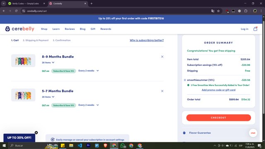Click the translate page icon in address bar
The height and width of the screenshot is (149, 265).
[213, 11]
